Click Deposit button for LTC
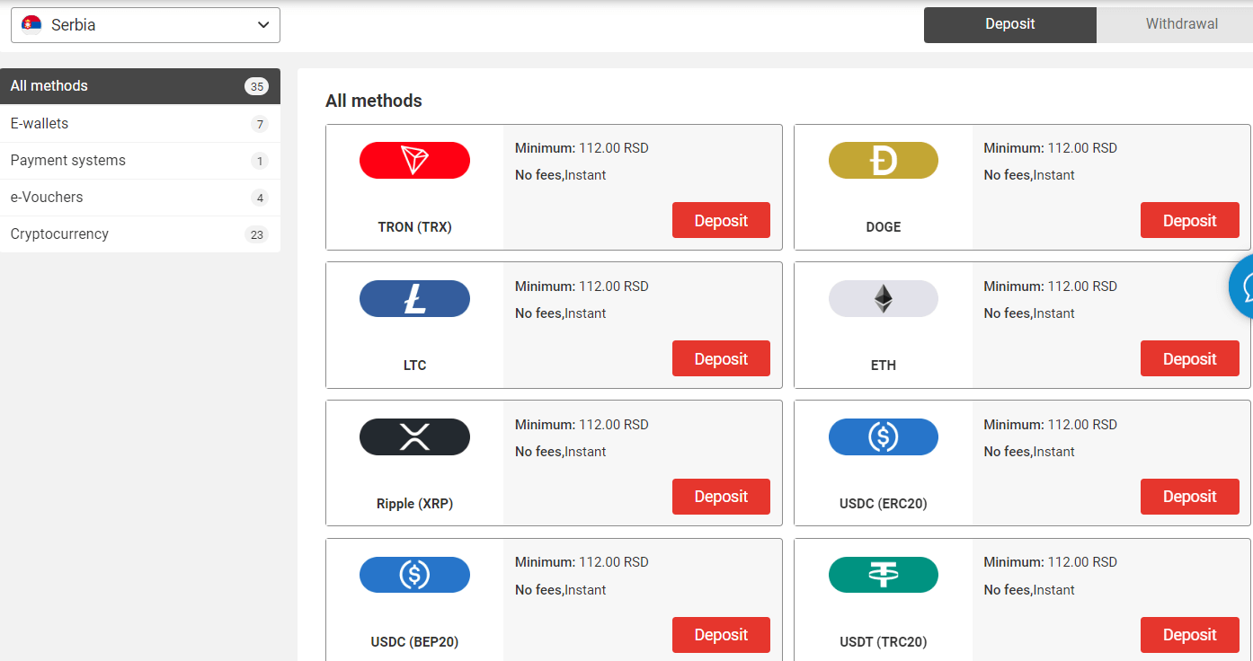 tap(721, 358)
